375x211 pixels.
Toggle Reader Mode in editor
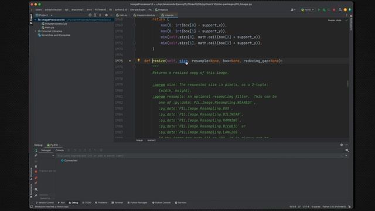335,21
